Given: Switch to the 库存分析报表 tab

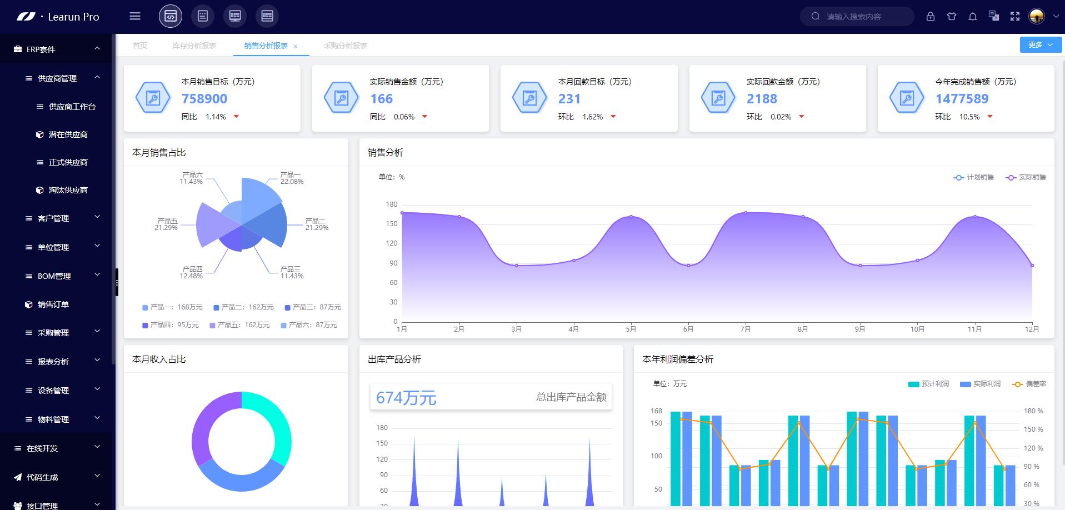Looking at the screenshot, I should coord(194,46).
